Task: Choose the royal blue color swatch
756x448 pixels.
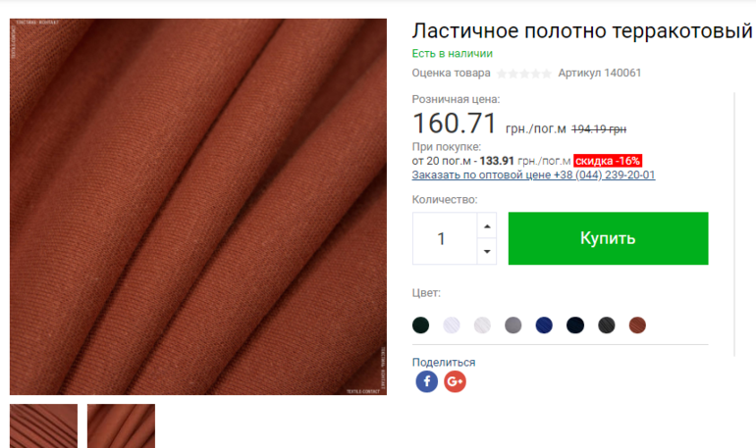Action: coord(544,325)
